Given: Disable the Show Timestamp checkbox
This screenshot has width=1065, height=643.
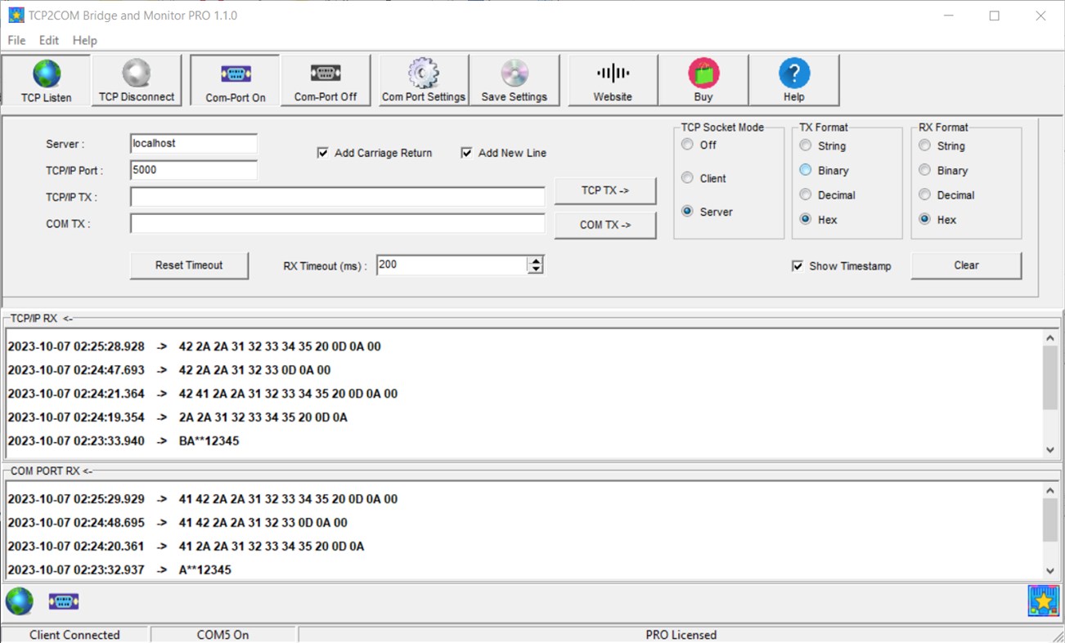Looking at the screenshot, I should point(798,266).
